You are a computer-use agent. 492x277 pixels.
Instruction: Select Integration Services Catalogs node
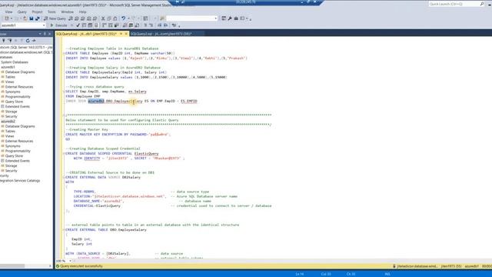coord(20,181)
